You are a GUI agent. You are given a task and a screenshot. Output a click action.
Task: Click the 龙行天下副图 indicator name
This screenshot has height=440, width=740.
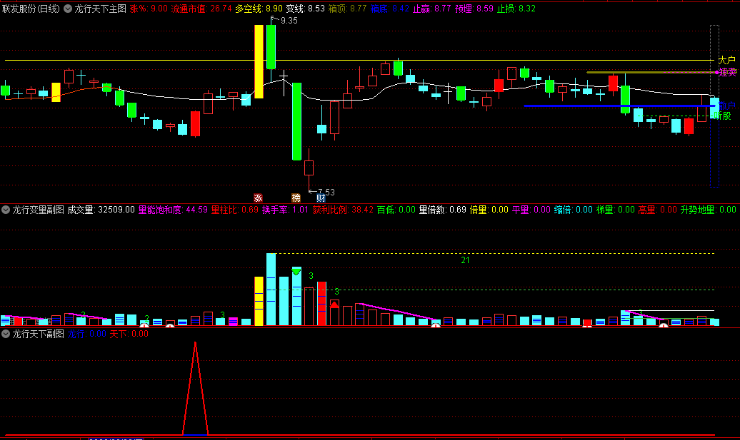(x=38, y=334)
